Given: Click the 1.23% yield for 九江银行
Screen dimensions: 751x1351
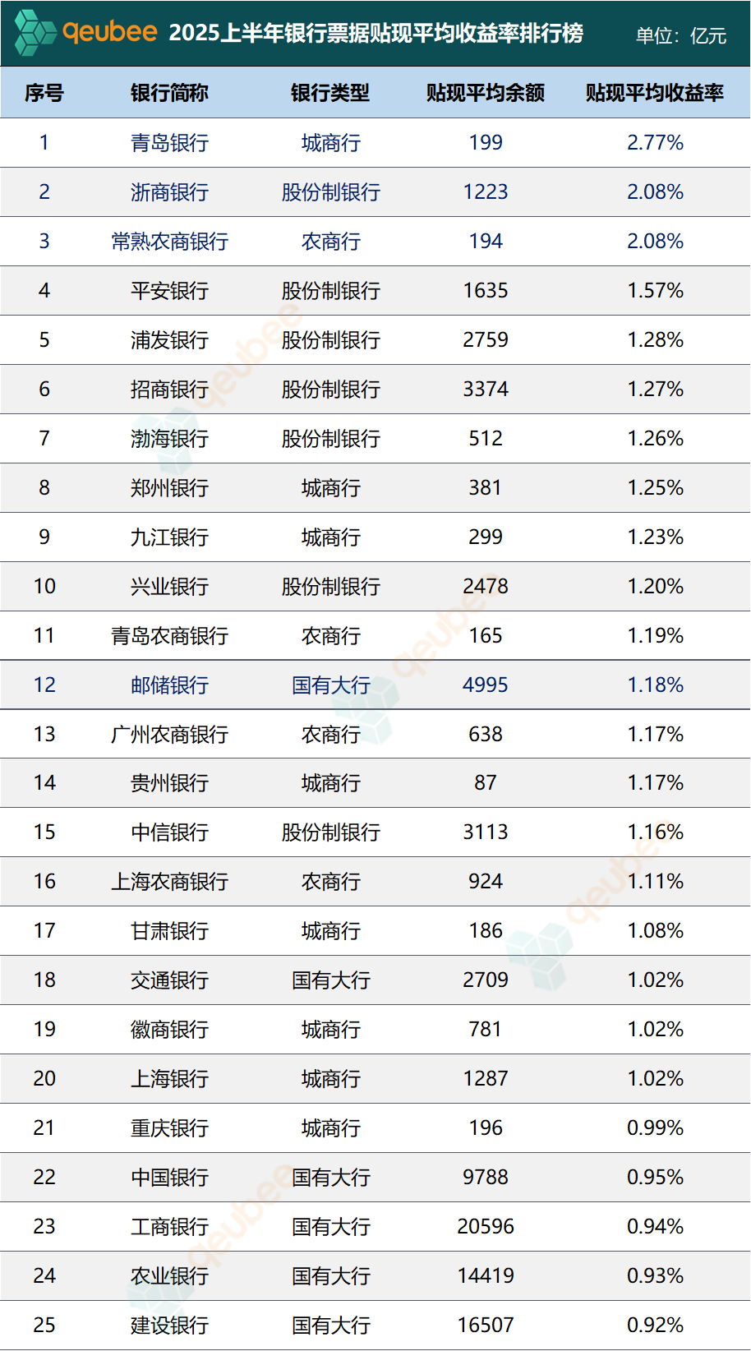Looking at the screenshot, I should tap(655, 537).
